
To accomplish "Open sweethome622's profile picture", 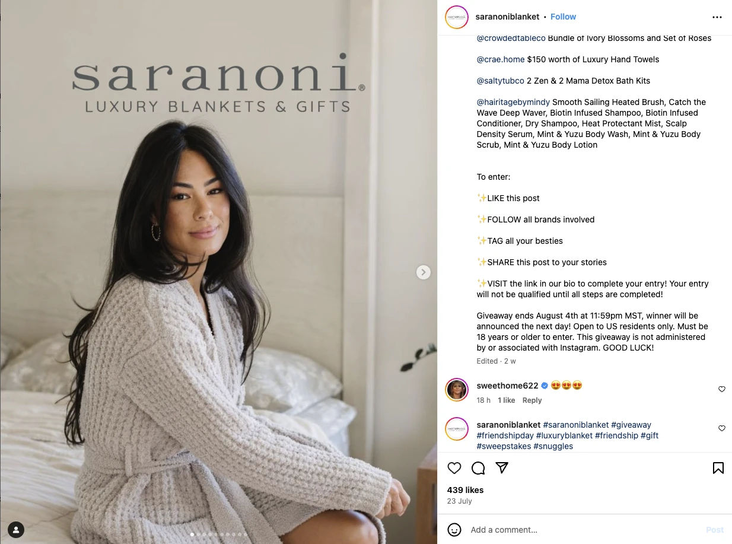I will [457, 389].
